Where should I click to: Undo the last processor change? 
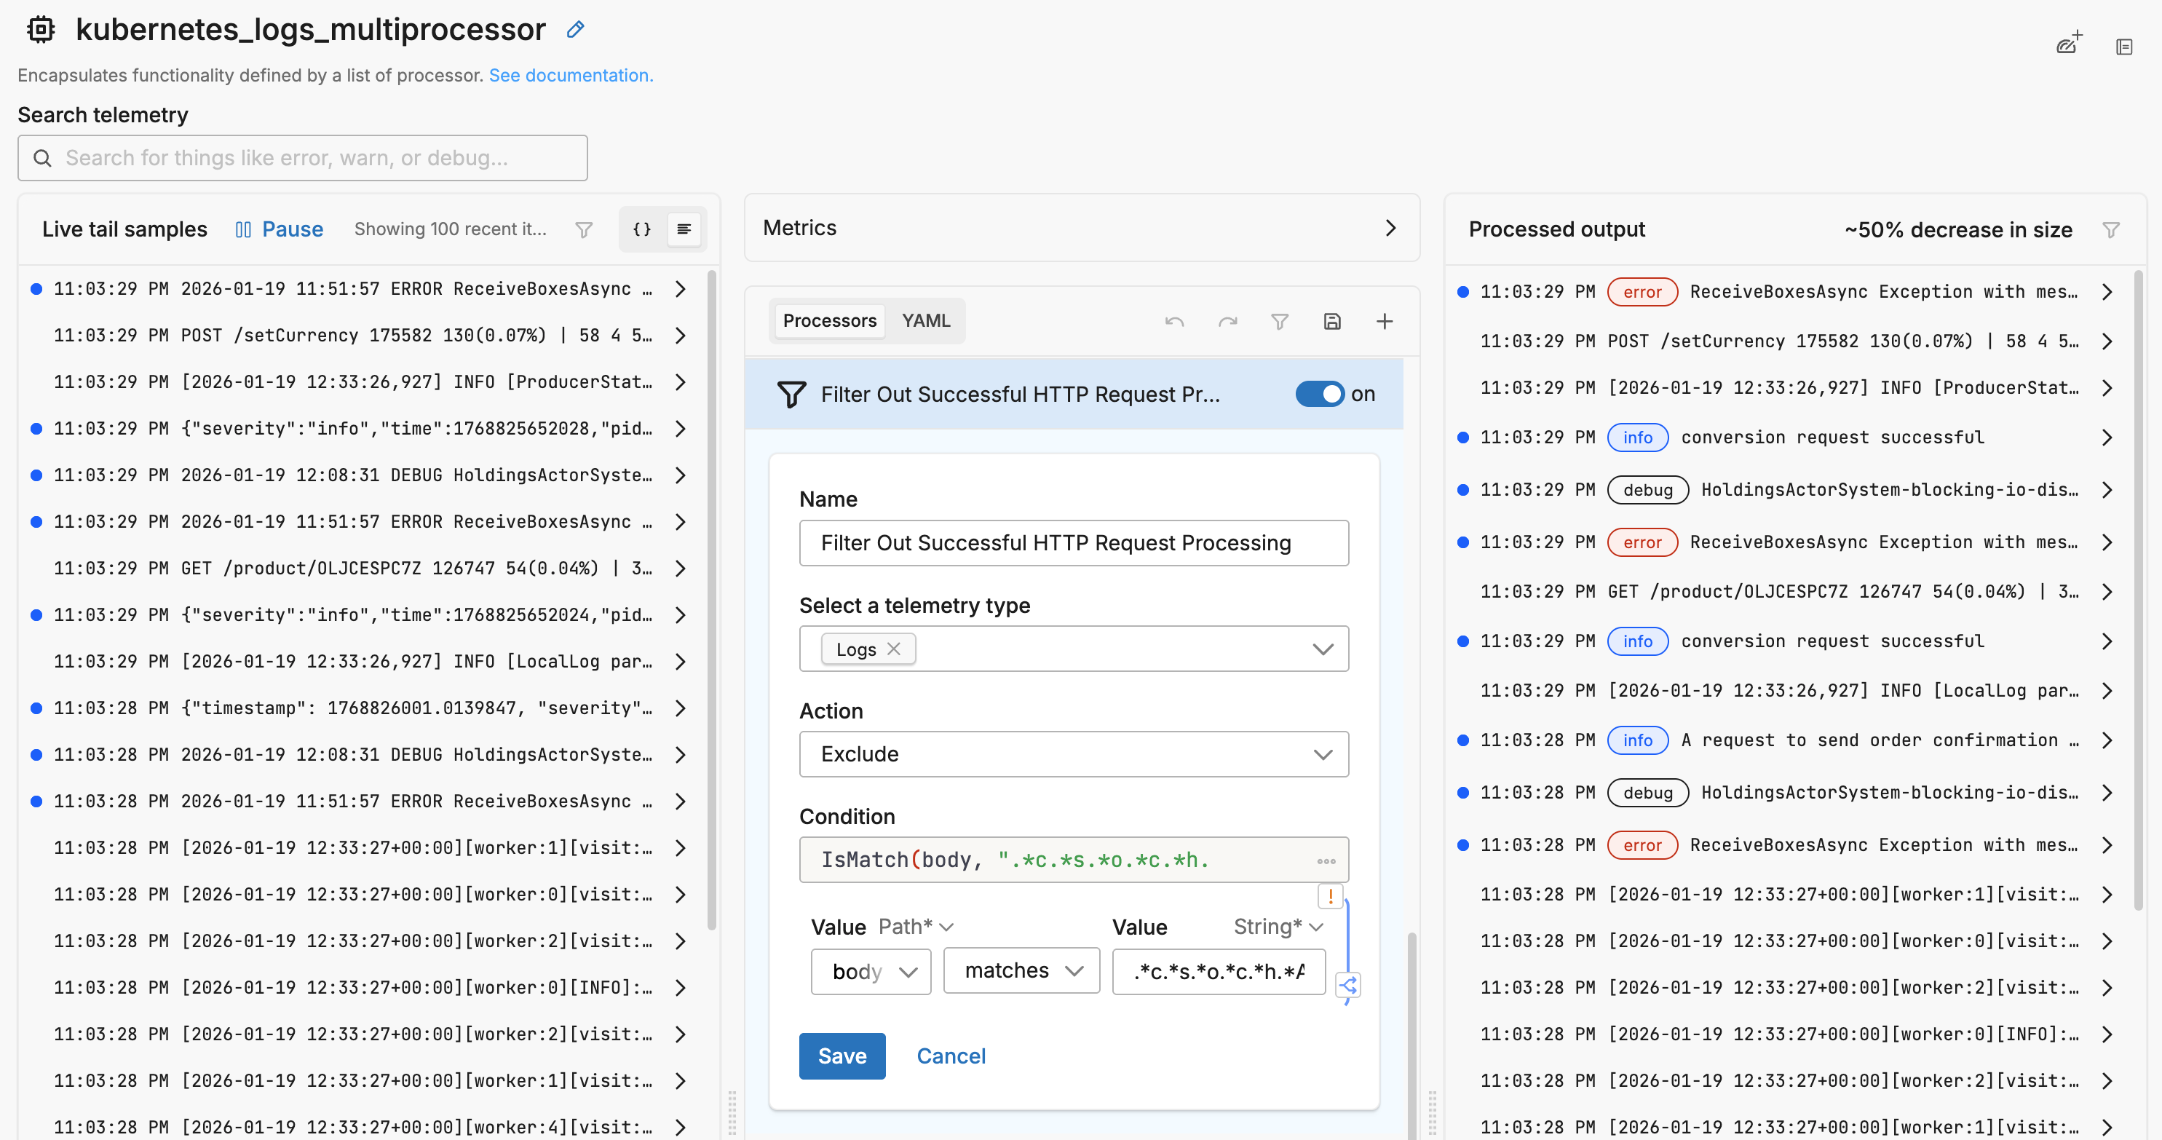point(1173,321)
